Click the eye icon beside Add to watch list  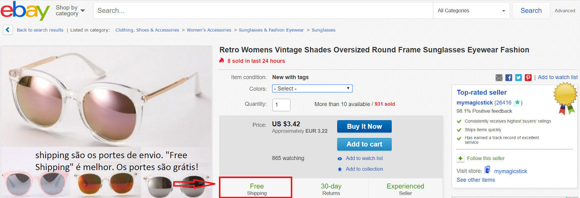pos(340,159)
